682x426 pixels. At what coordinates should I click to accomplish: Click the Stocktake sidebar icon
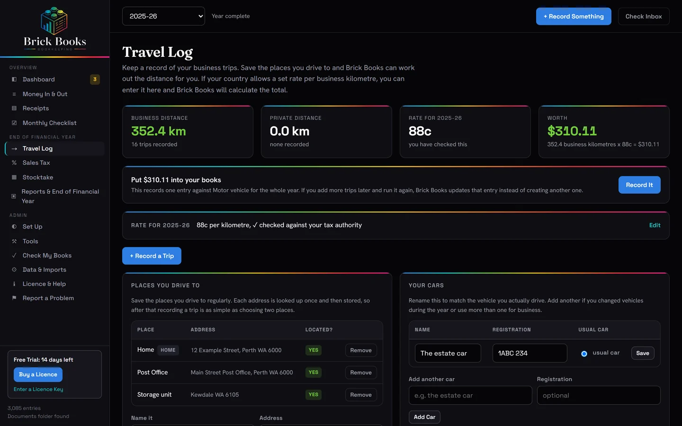pos(14,177)
